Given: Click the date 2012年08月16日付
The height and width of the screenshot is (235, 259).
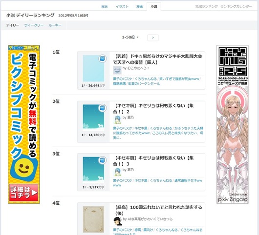Looking at the screenshot, I should pyautogui.click(x=73, y=16).
